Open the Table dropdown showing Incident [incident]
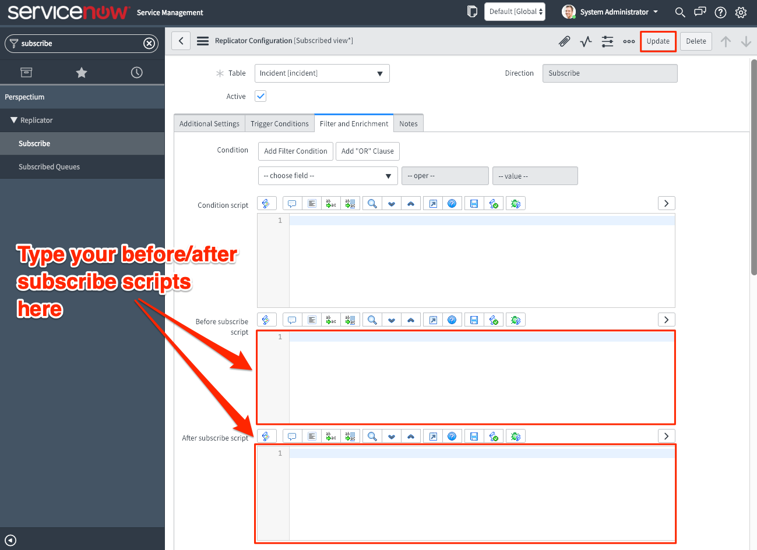Screen dimensions: 757x550 (322, 73)
